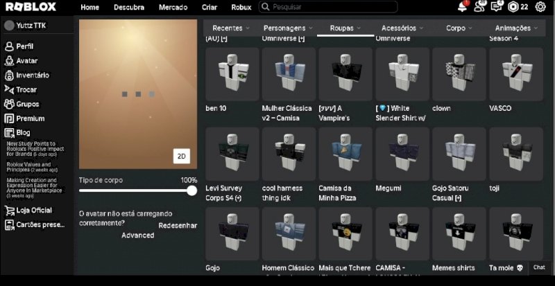
Task: Open the notifications bell icon
Action: click(x=463, y=7)
